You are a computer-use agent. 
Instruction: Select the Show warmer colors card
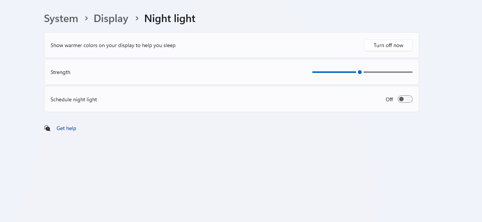pyautogui.click(x=232, y=45)
